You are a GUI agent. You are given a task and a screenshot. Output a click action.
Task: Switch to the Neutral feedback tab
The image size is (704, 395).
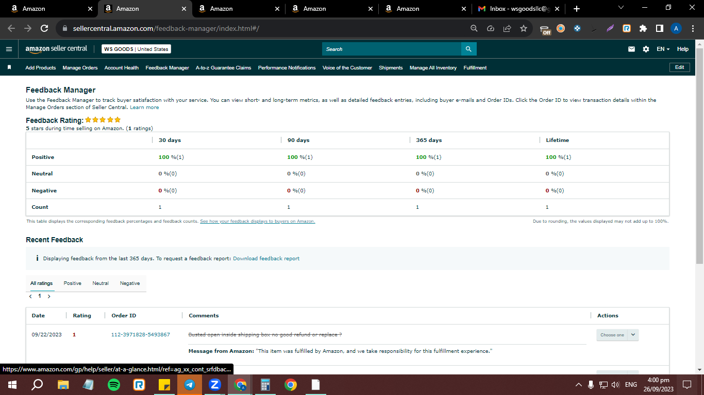click(x=100, y=283)
